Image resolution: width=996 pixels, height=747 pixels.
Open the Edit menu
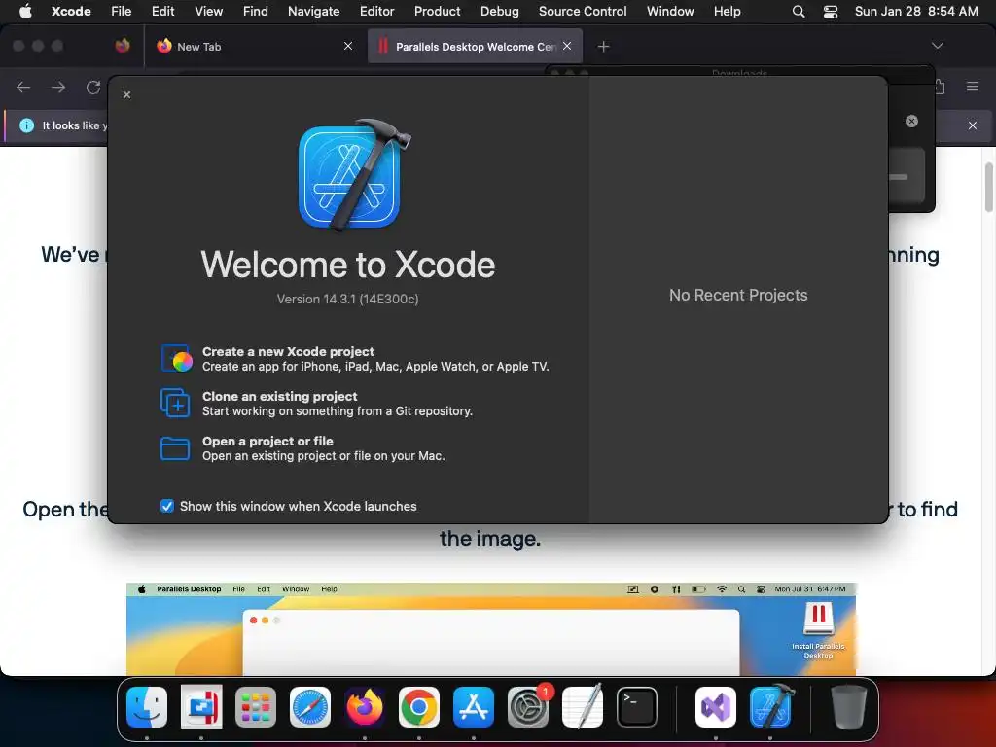162,12
